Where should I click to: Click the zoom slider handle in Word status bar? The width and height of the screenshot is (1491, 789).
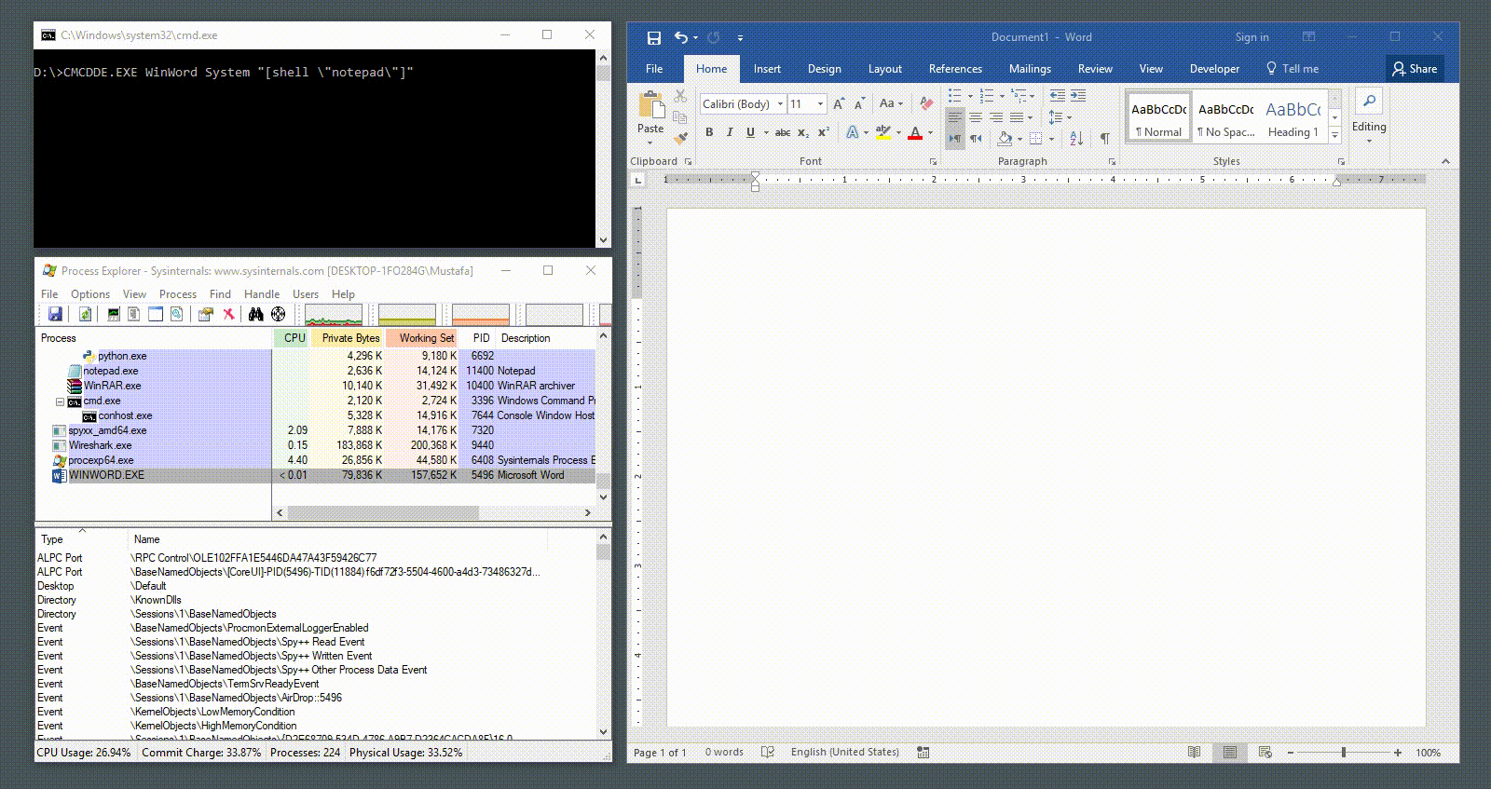[1344, 752]
